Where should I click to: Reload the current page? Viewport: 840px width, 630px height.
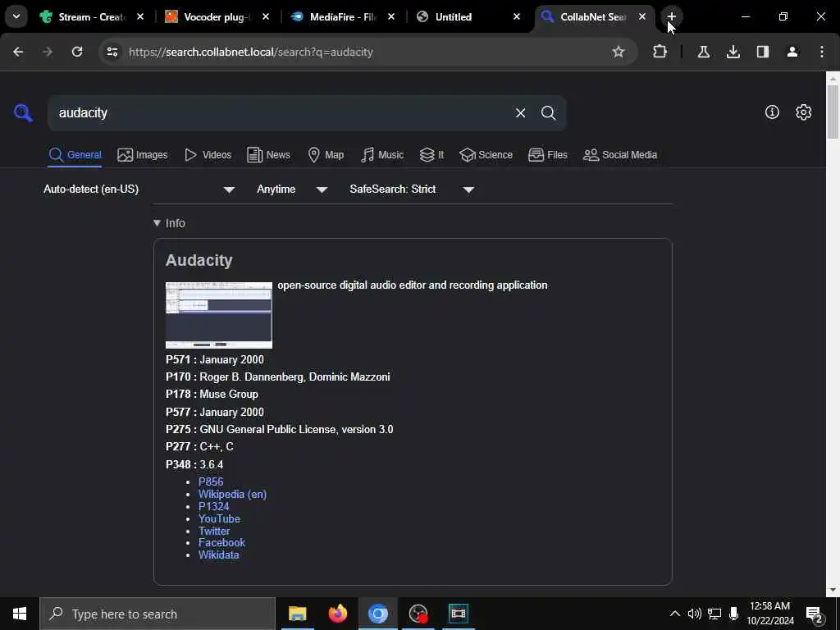click(77, 52)
